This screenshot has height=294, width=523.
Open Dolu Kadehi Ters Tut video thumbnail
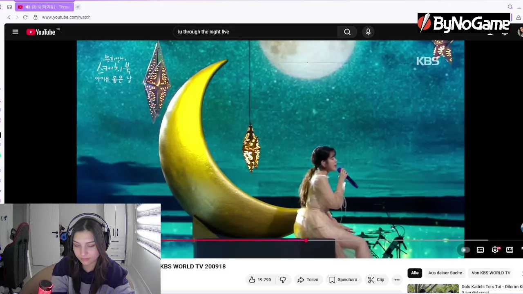[433, 289]
